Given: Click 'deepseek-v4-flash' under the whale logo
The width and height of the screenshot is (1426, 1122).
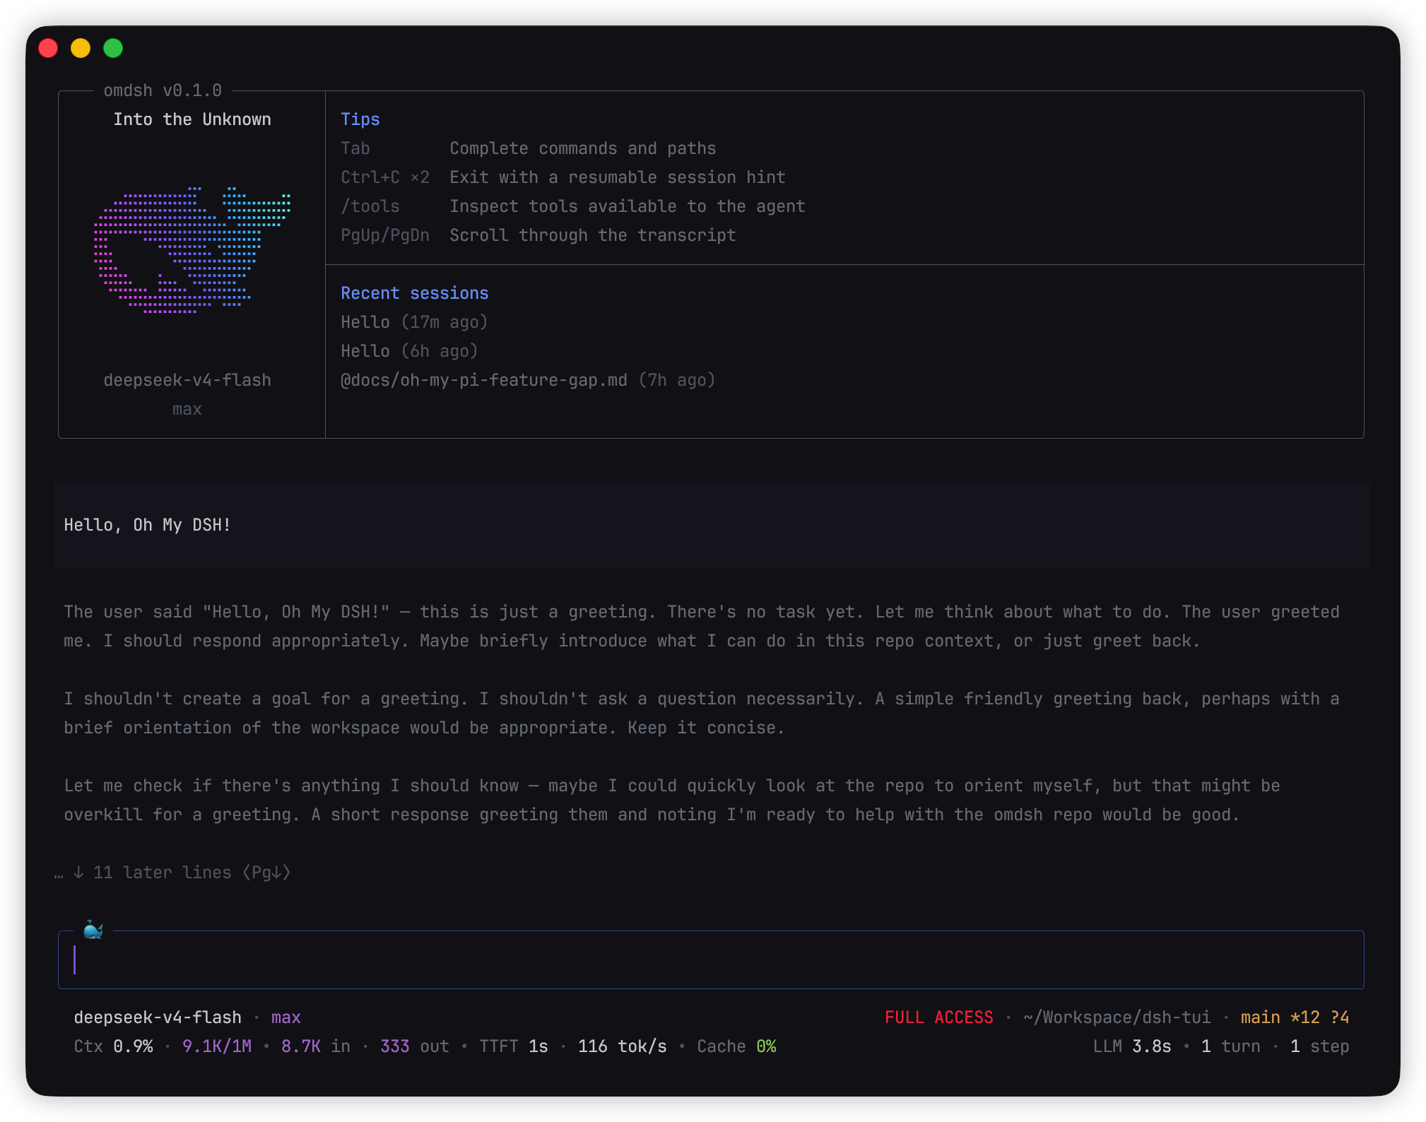Looking at the screenshot, I should 187,380.
